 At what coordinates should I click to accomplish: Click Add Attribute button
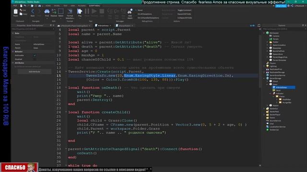point(35,72)
